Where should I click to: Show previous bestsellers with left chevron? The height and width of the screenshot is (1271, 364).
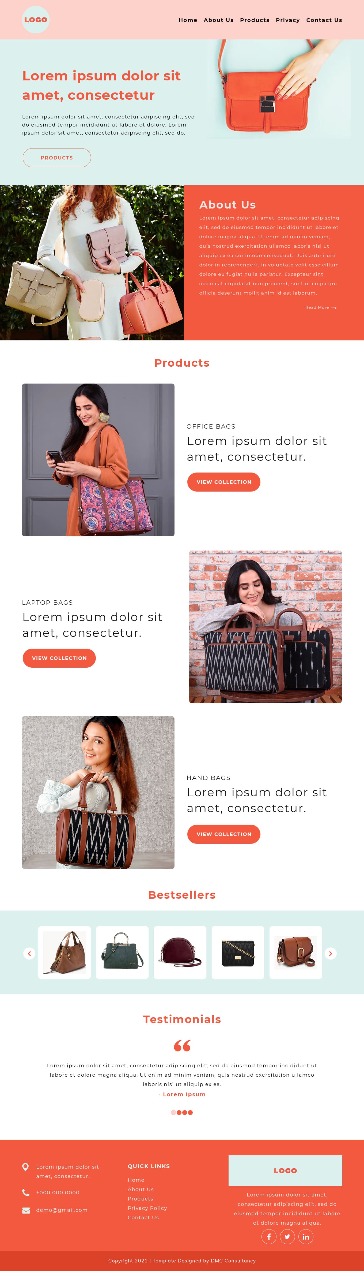coord(29,953)
